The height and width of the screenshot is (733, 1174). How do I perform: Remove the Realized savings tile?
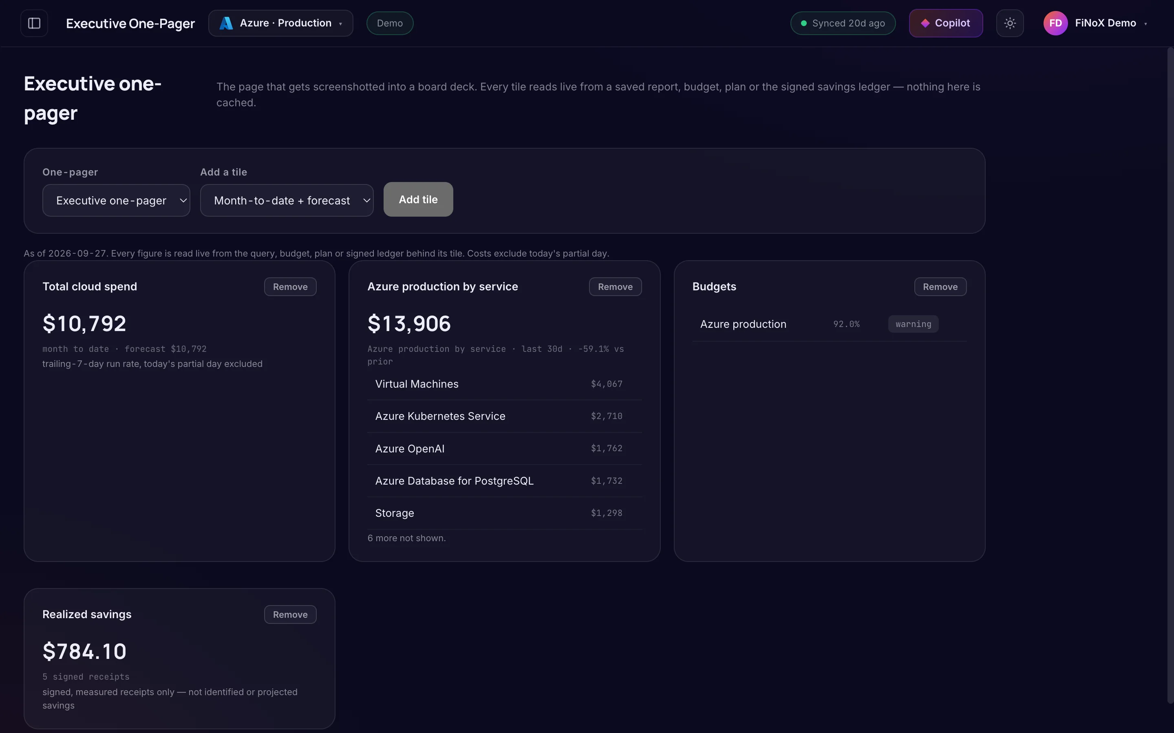(290, 614)
